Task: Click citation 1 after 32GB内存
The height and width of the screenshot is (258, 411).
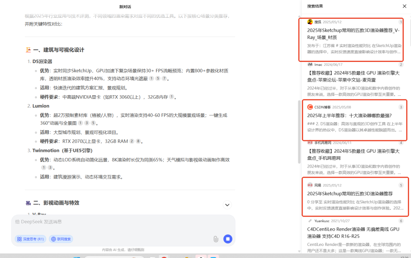Action: click(x=171, y=97)
